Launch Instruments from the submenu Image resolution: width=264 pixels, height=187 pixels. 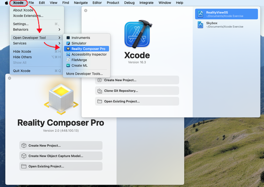tap(87, 38)
